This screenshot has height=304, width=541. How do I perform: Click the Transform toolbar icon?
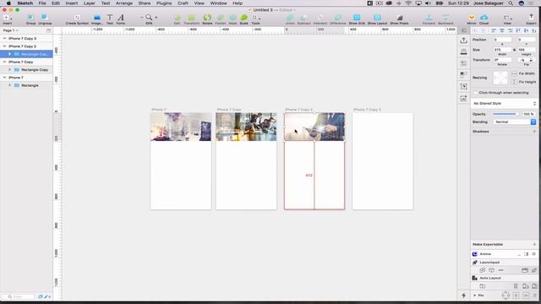pos(192,19)
